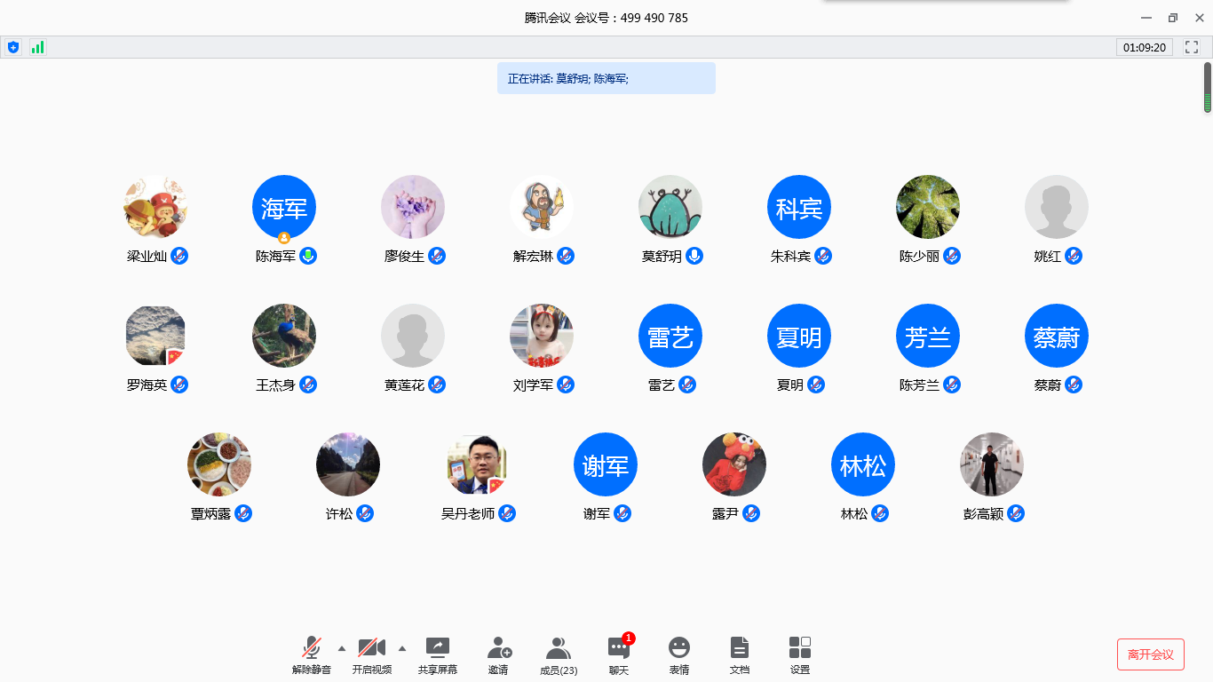The image size is (1213, 682).
Task: Open meeting settings (设置)
Action: click(800, 647)
